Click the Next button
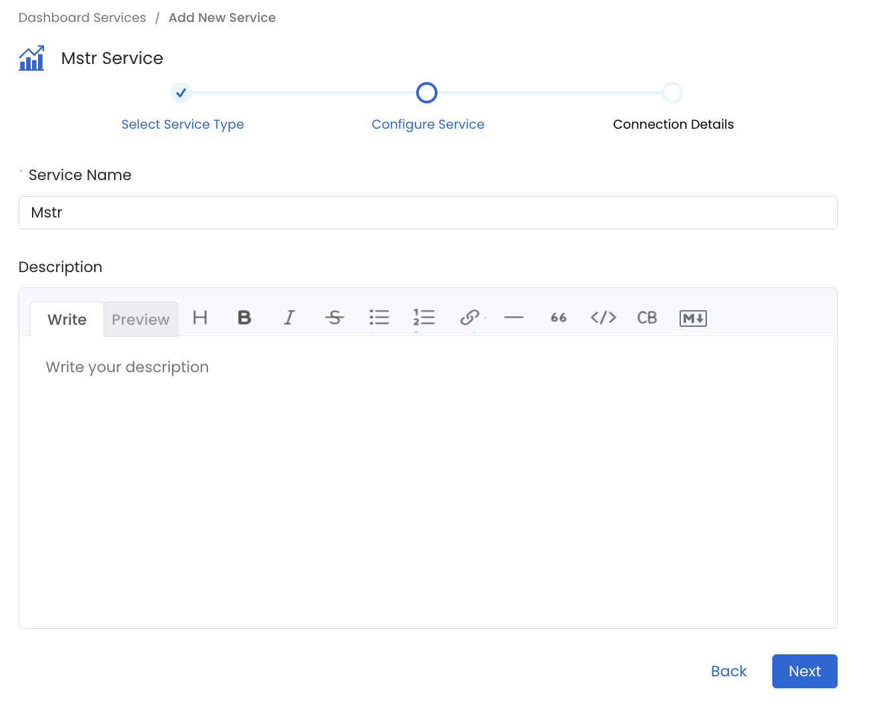This screenshot has height=711, width=875. pos(804,671)
